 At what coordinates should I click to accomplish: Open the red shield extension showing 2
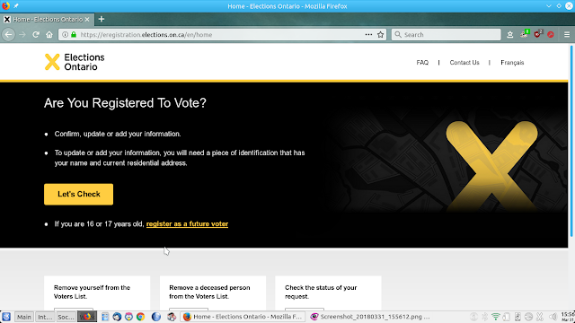(538, 34)
